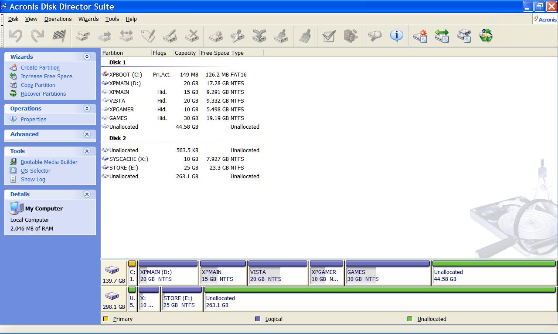Open the OS Selector link
Screen dimensions: 558x334
pyautogui.click(x=36, y=170)
